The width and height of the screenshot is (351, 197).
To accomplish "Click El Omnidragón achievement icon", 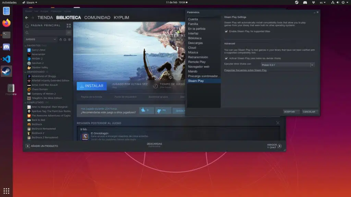I will coord(85,136).
